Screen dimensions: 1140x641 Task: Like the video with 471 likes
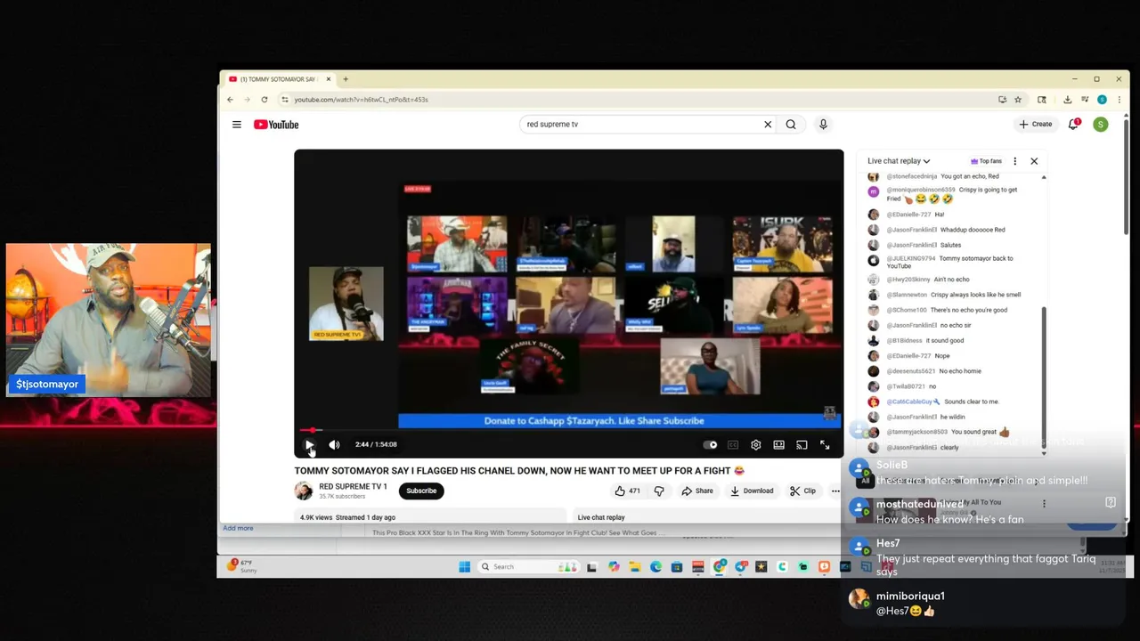click(627, 491)
